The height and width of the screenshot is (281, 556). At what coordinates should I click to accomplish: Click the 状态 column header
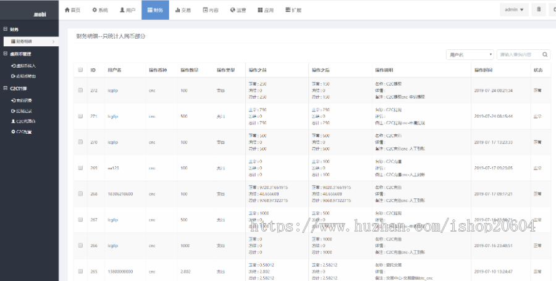tap(538, 70)
